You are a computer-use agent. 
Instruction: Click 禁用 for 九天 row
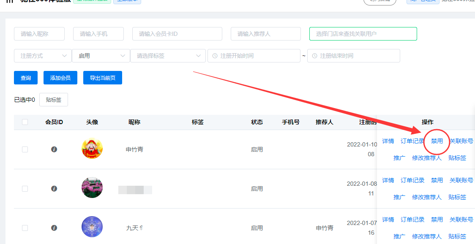pos(437,220)
